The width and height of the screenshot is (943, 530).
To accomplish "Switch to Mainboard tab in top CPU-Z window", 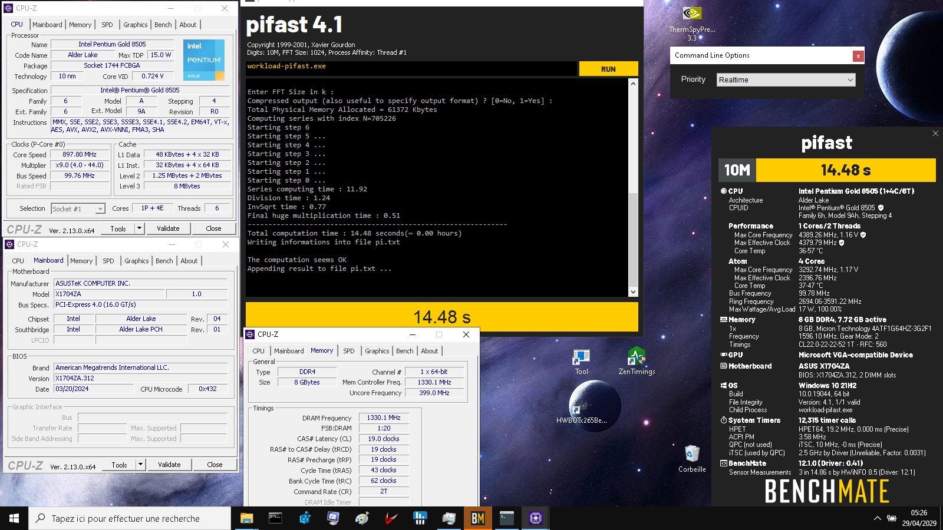I will (47, 25).
